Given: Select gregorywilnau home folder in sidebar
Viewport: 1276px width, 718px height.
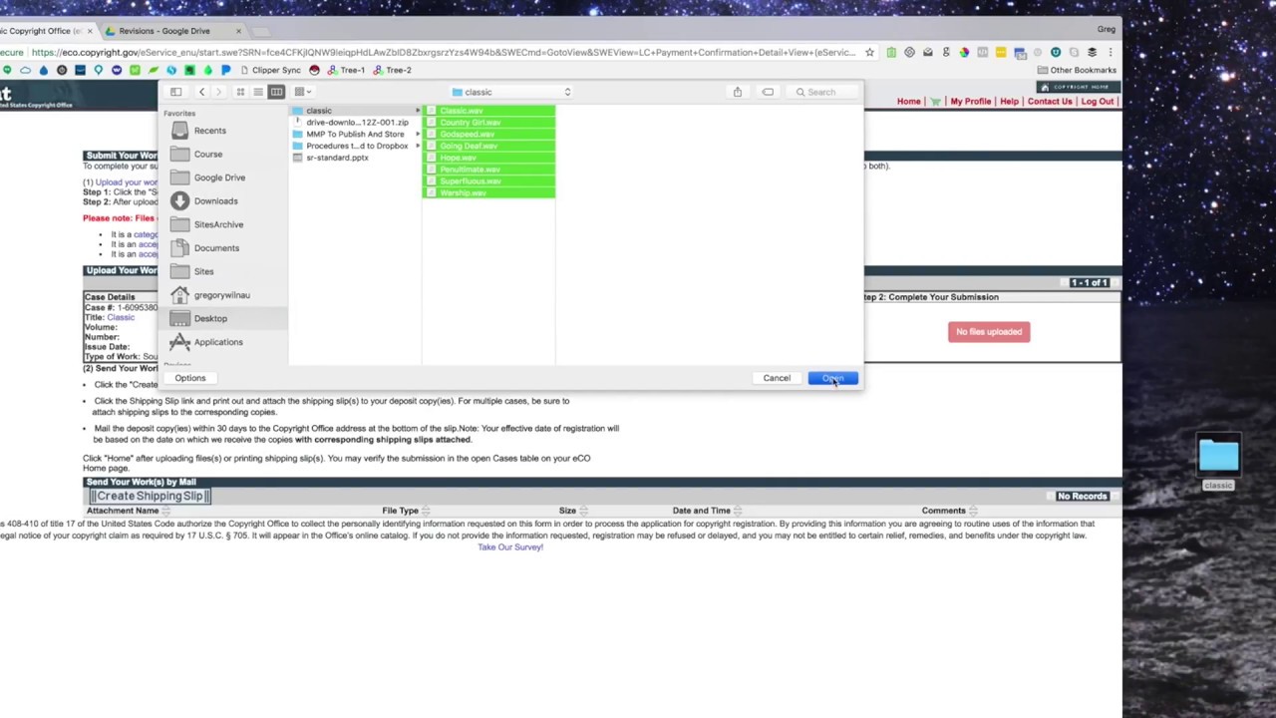Looking at the screenshot, I should point(221,295).
